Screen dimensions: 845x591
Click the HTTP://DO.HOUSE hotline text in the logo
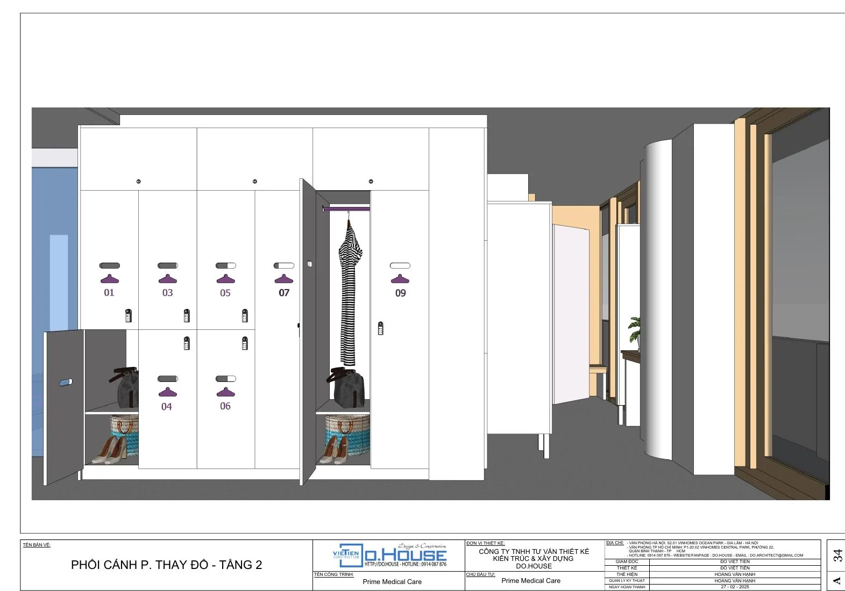(406, 564)
